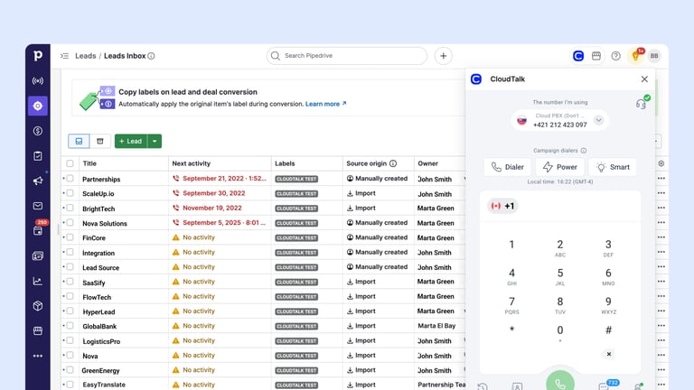Check the FinCore lead checkbox
Screen dimensions: 694x390
tap(70, 237)
